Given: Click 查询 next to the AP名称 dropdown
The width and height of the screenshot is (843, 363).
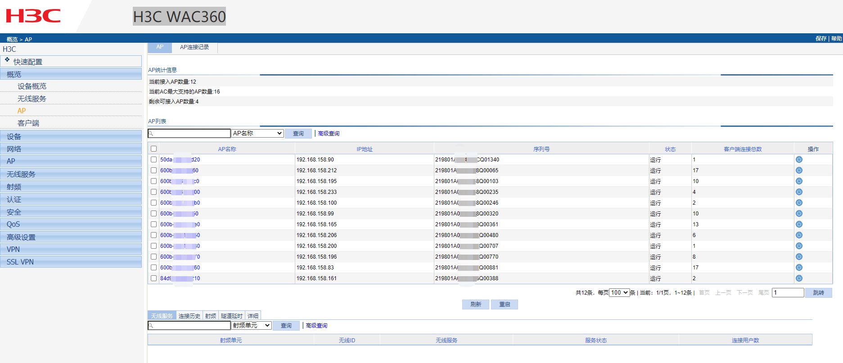Looking at the screenshot, I should [298, 134].
